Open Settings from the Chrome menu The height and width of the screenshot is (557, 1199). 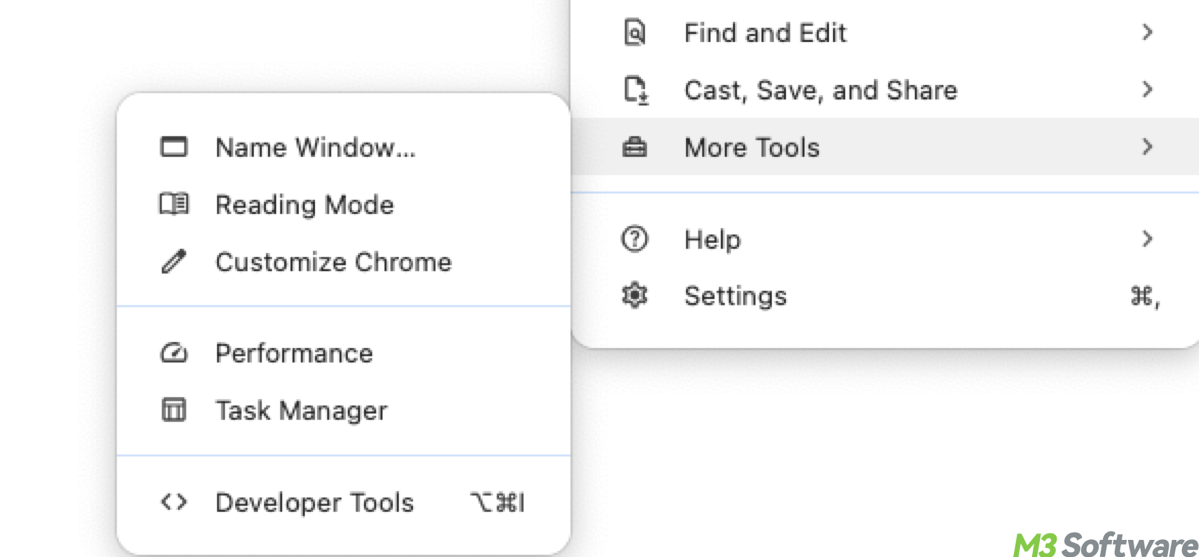coord(884,295)
